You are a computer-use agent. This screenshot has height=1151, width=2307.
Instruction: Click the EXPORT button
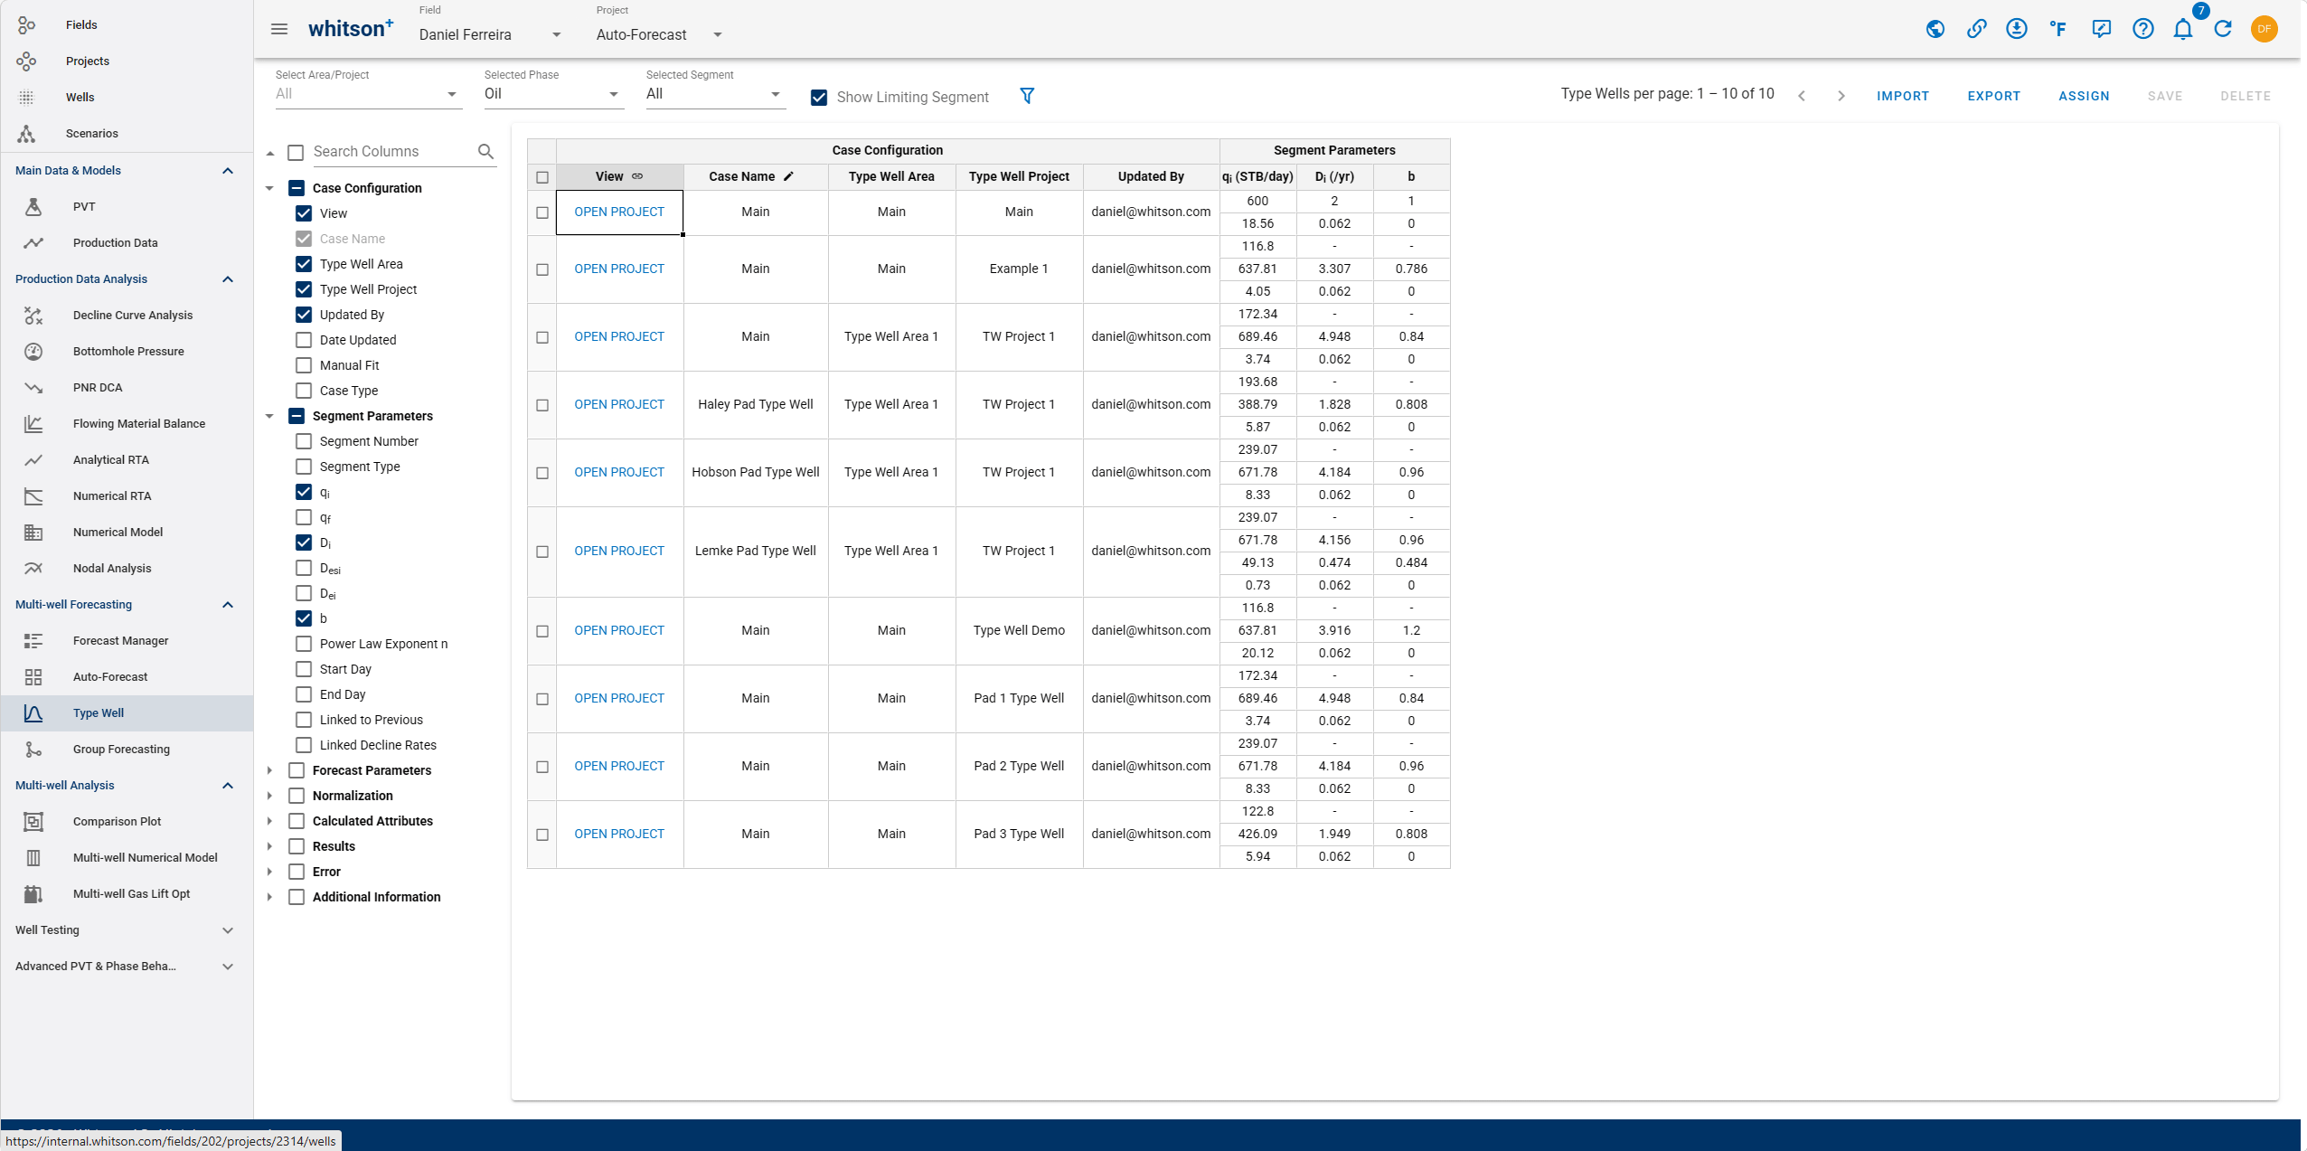1993,96
